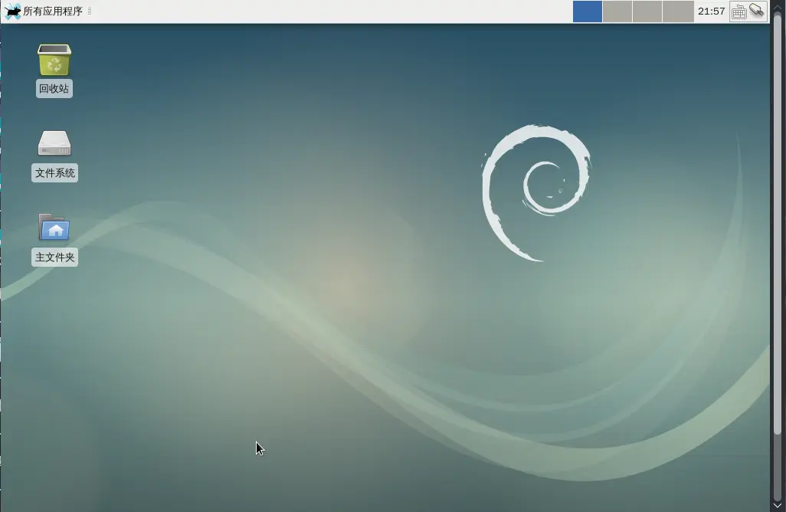
Task: Click the network connection tray icon
Action: (756, 11)
